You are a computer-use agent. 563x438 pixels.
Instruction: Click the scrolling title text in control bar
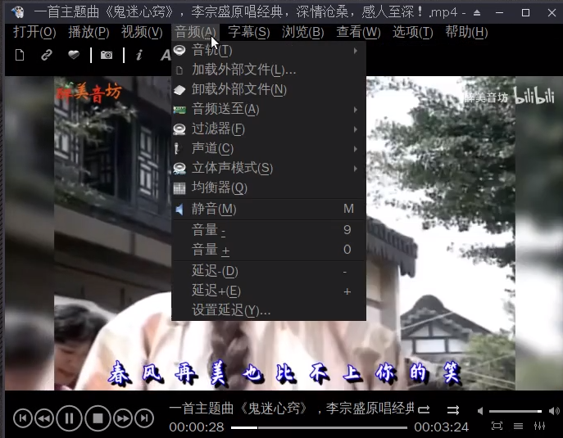point(292,409)
